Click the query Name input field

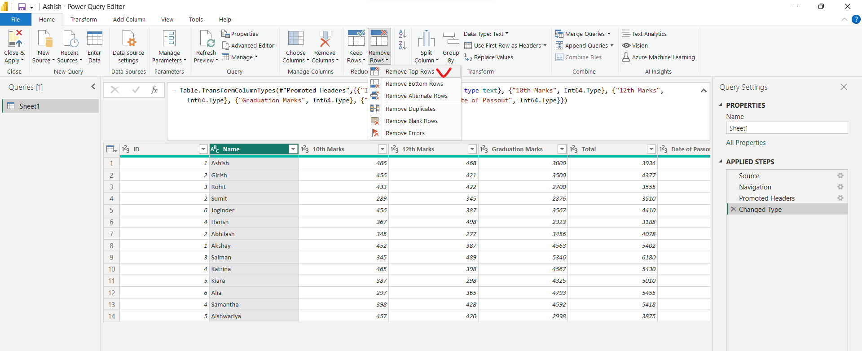pyautogui.click(x=787, y=128)
